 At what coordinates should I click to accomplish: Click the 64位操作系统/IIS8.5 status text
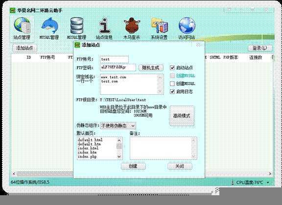coord(30,182)
